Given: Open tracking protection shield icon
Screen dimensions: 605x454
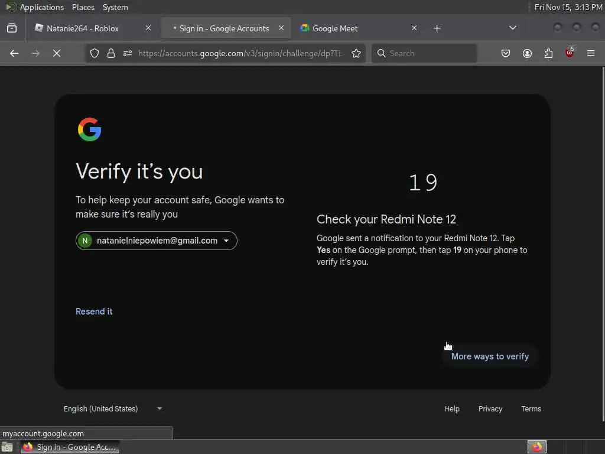Looking at the screenshot, I should (95, 53).
